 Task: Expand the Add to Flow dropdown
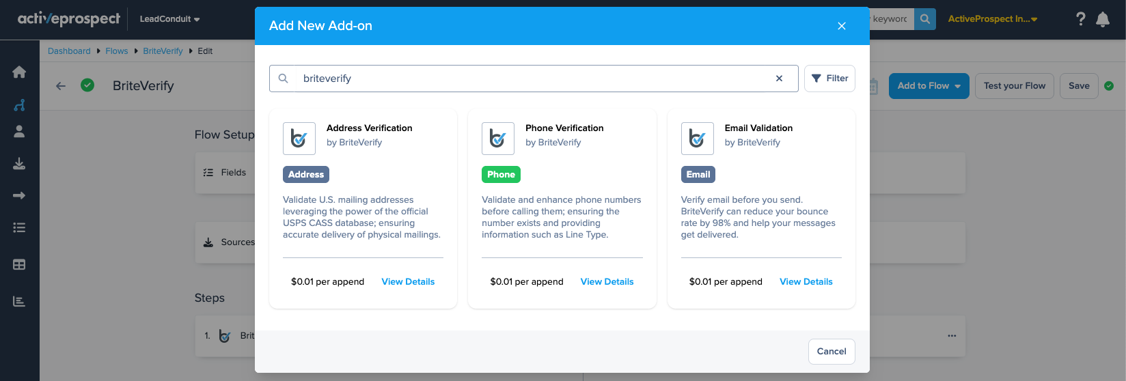click(x=929, y=86)
